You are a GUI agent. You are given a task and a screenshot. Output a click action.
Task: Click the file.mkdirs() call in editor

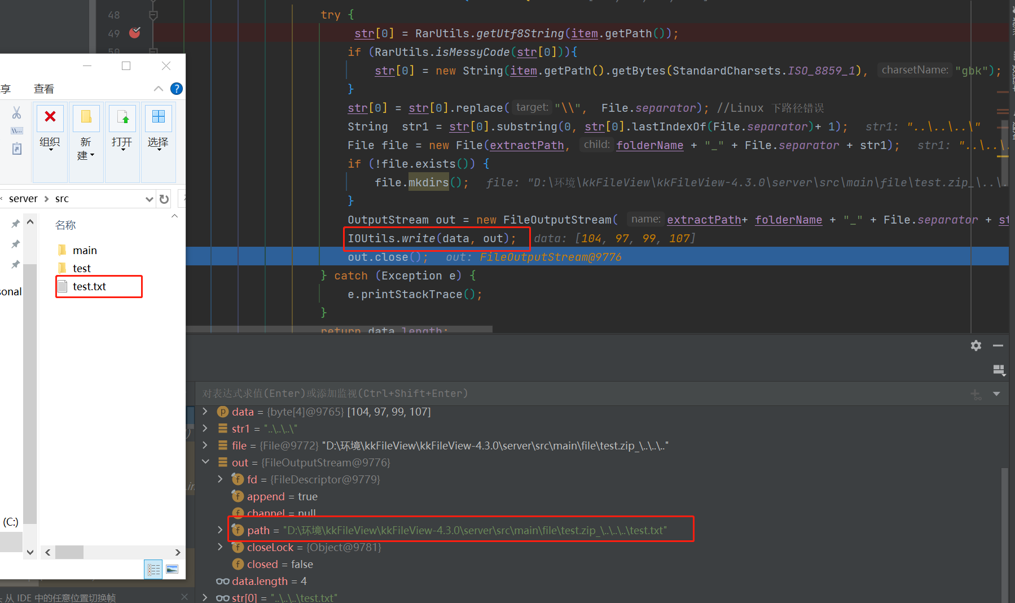tap(421, 182)
